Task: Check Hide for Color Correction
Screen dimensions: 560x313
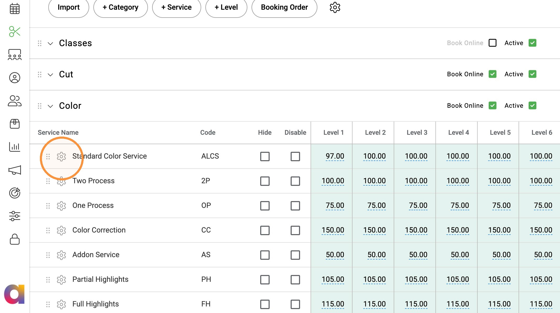Action: click(265, 230)
